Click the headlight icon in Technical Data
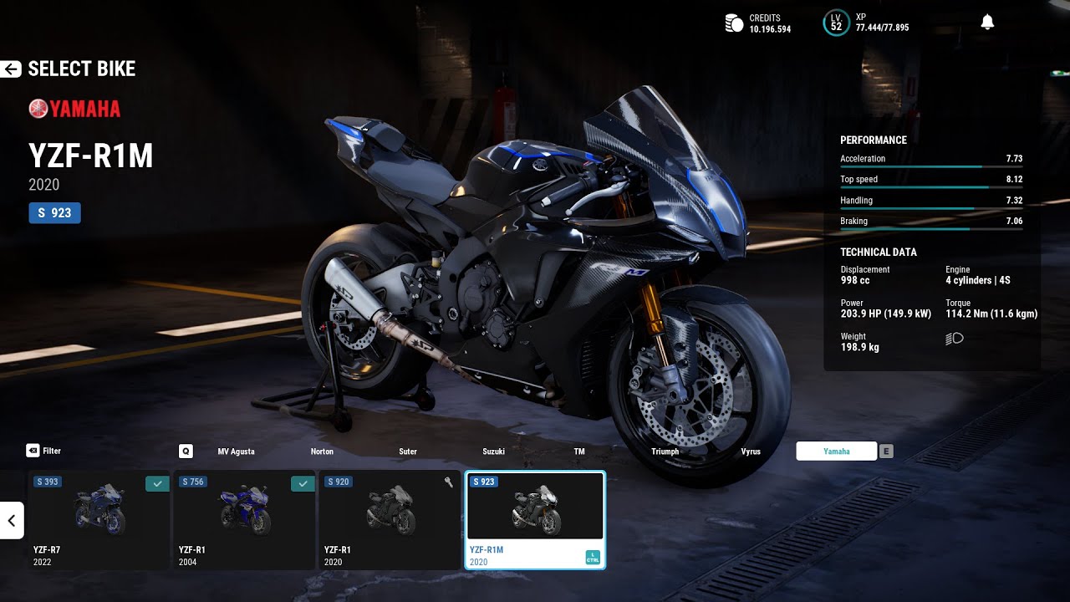 pos(955,339)
